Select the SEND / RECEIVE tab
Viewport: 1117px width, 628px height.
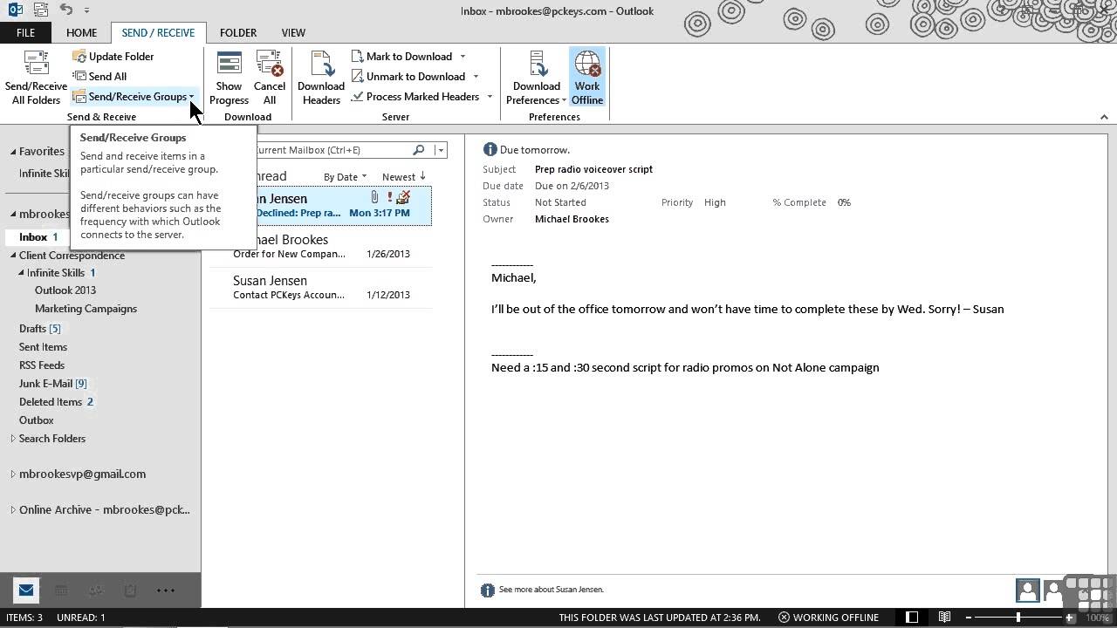(x=158, y=32)
